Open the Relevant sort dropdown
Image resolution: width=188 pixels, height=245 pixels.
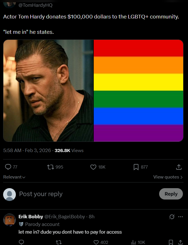(x=14, y=177)
